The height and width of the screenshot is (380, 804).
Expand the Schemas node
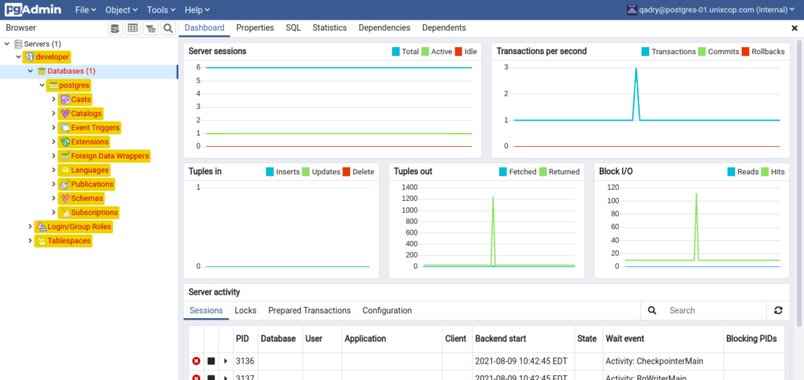coord(54,198)
